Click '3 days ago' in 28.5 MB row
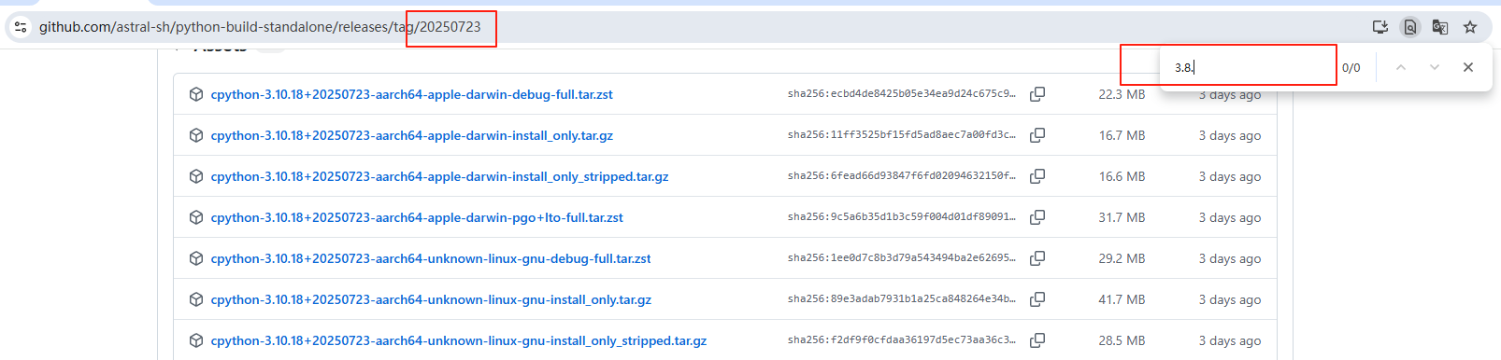Screen dimensions: 1501x360 tap(1230, 340)
